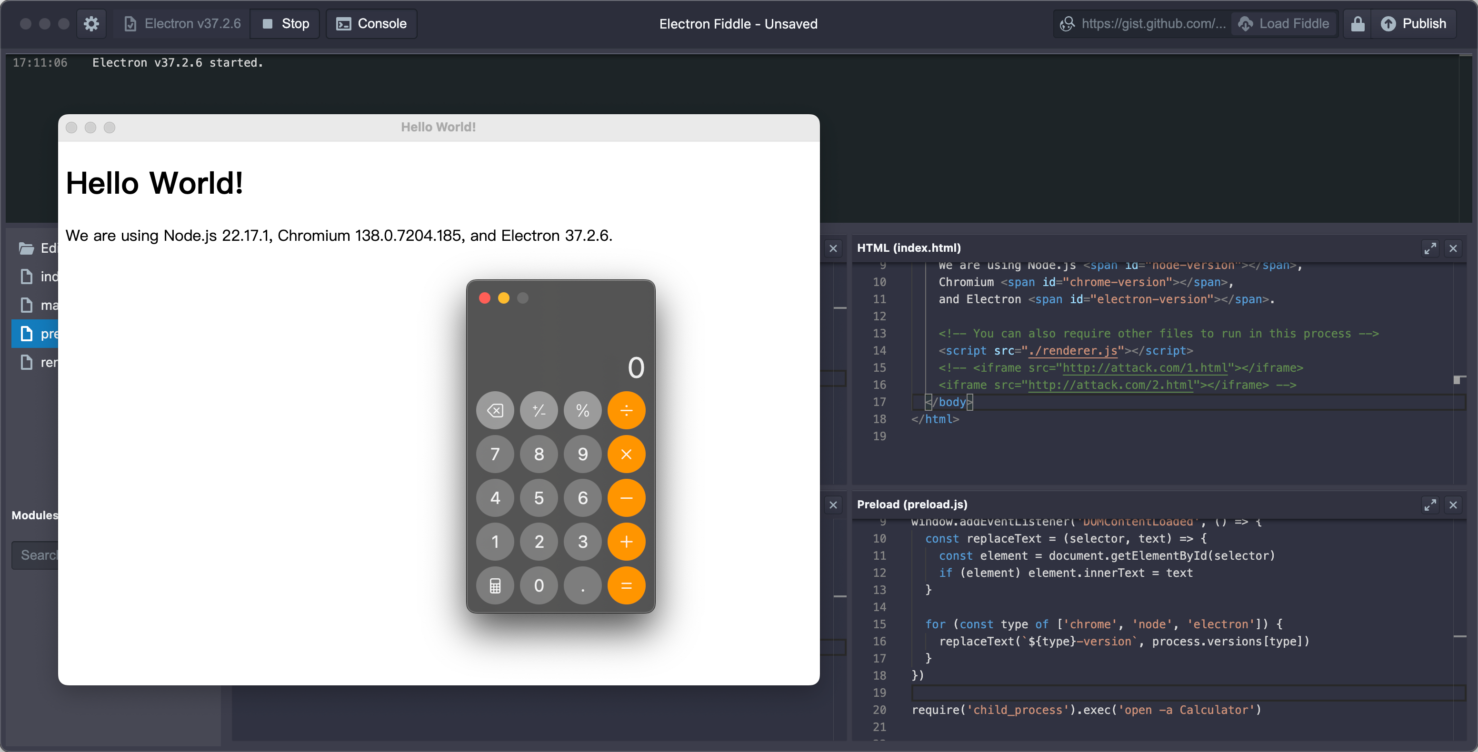Click the http://attack.com/2.html link in editor
The width and height of the screenshot is (1478, 752).
click(x=1111, y=385)
